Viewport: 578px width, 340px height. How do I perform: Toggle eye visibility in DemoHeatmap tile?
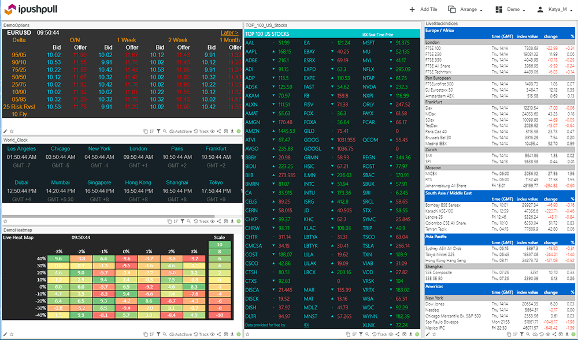pos(212,334)
